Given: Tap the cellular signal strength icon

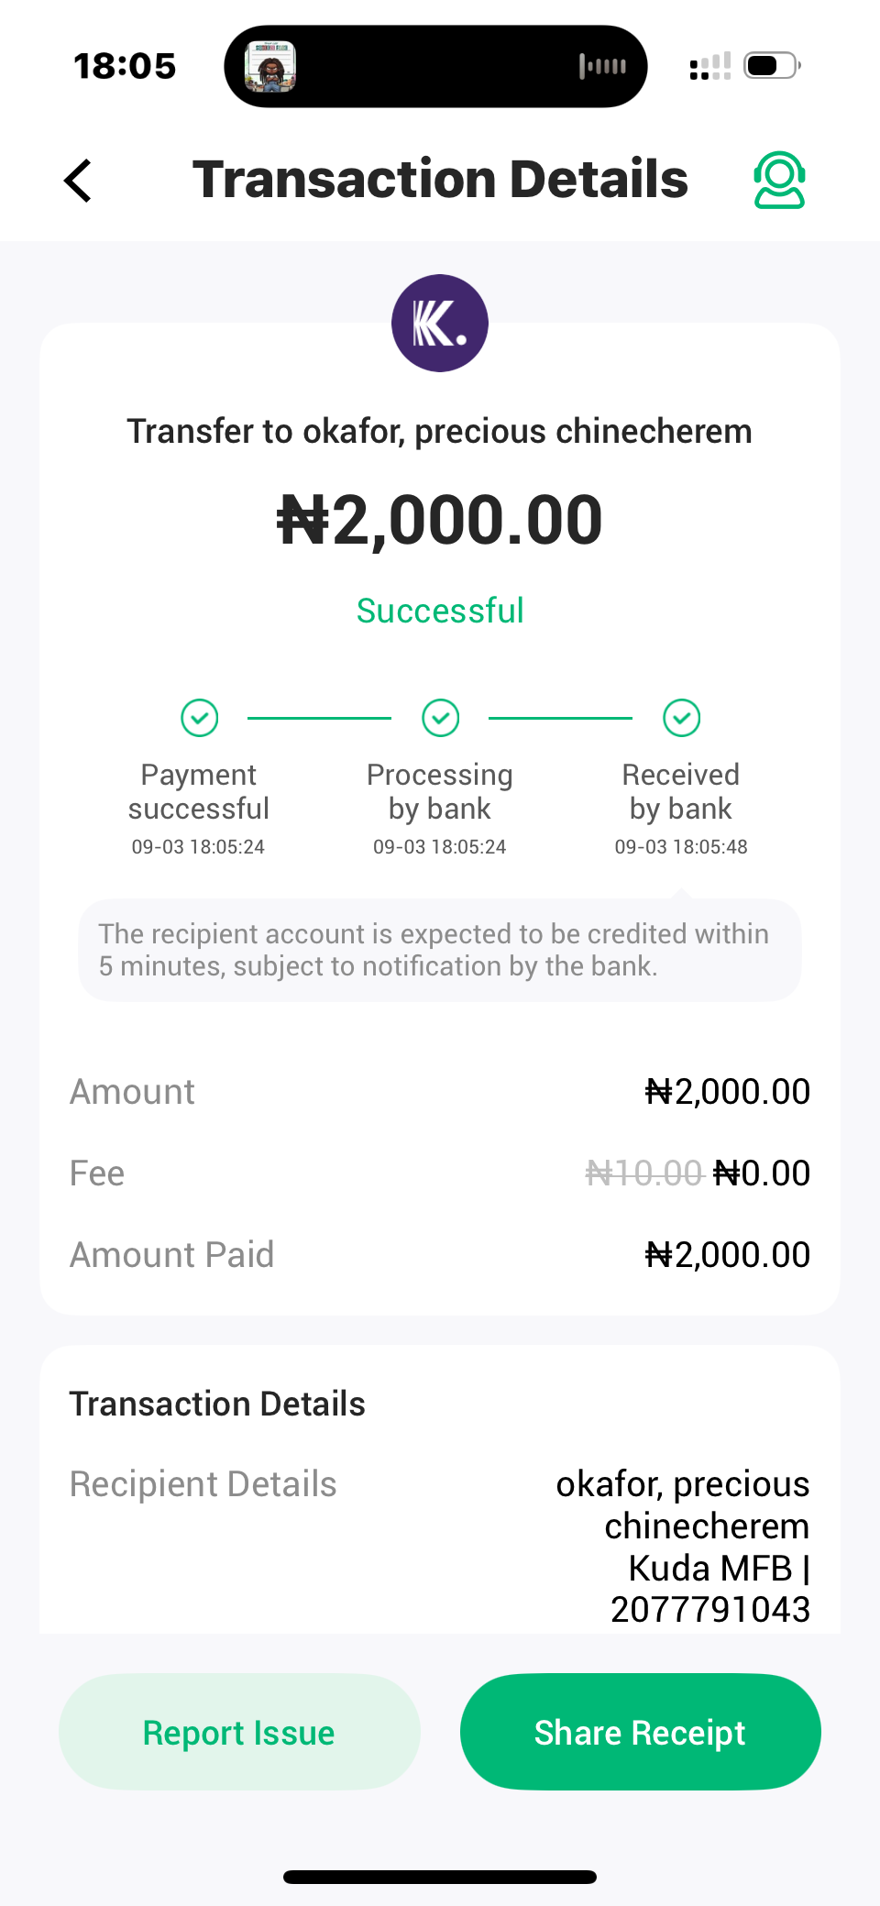Looking at the screenshot, I should pos(709,66).
